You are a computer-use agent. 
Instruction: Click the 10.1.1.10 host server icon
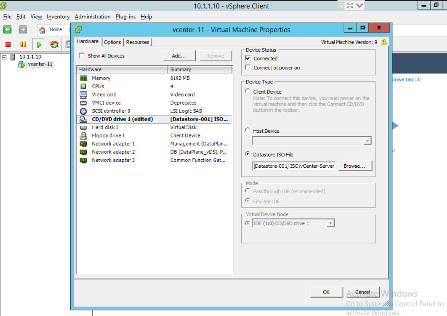pos(13,57)
